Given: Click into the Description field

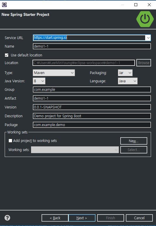Looking at the screenshot, I should tap(92, 116).
